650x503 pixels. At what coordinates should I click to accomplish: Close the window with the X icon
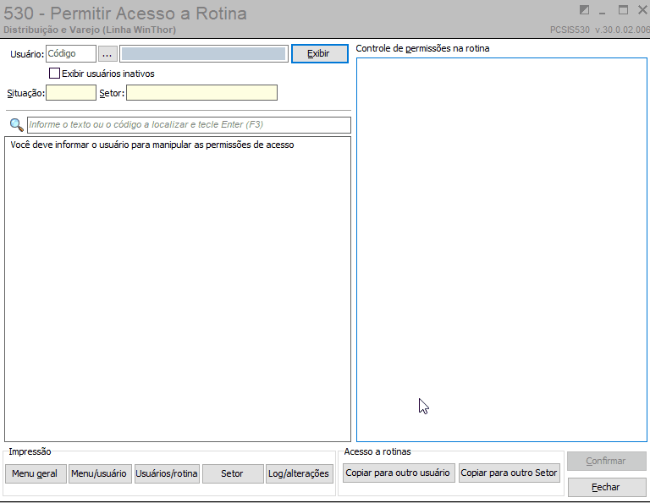643,10
